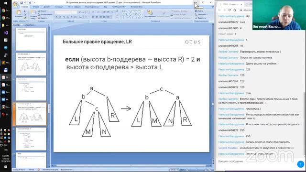Open Visual Studio from the taskbar
306x172 pixels.
[x=6, y=33]
